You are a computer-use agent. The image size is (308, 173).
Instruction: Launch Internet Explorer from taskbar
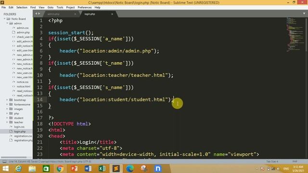coord(18,169)
